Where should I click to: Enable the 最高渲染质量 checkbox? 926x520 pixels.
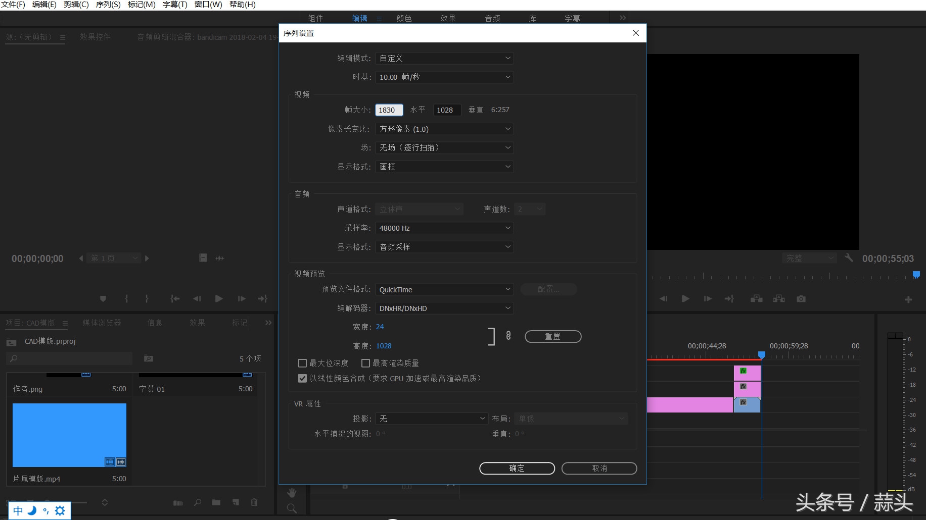tap(366, 363)
